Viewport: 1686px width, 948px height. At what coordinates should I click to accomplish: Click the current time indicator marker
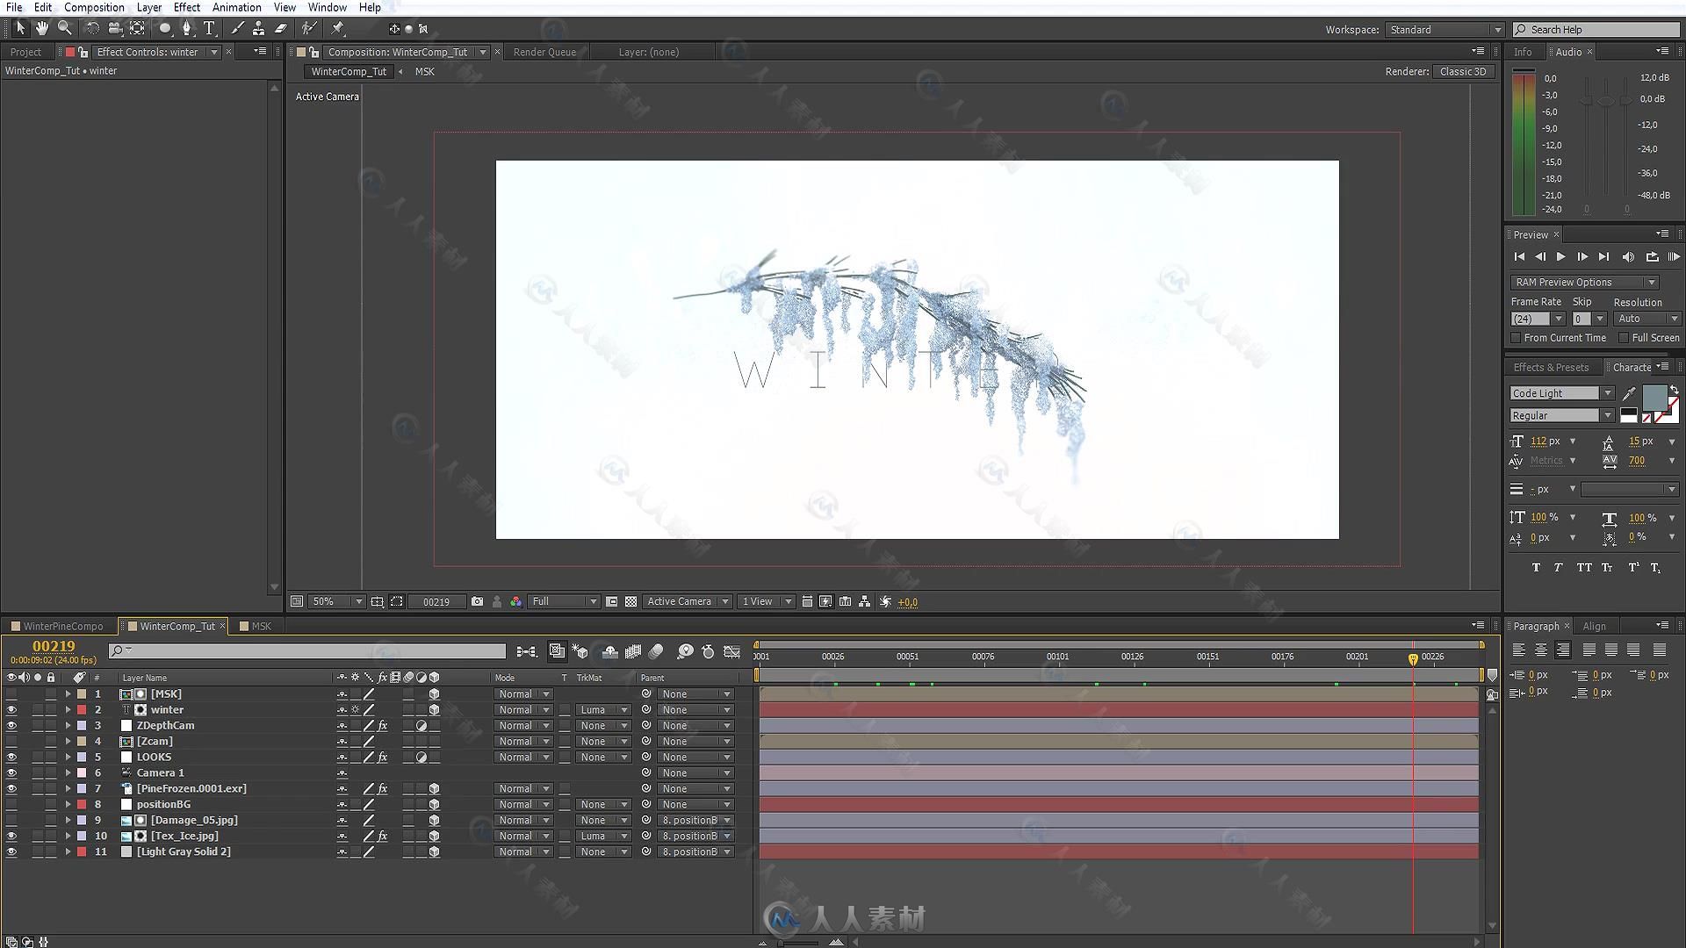click(1413, 658)
